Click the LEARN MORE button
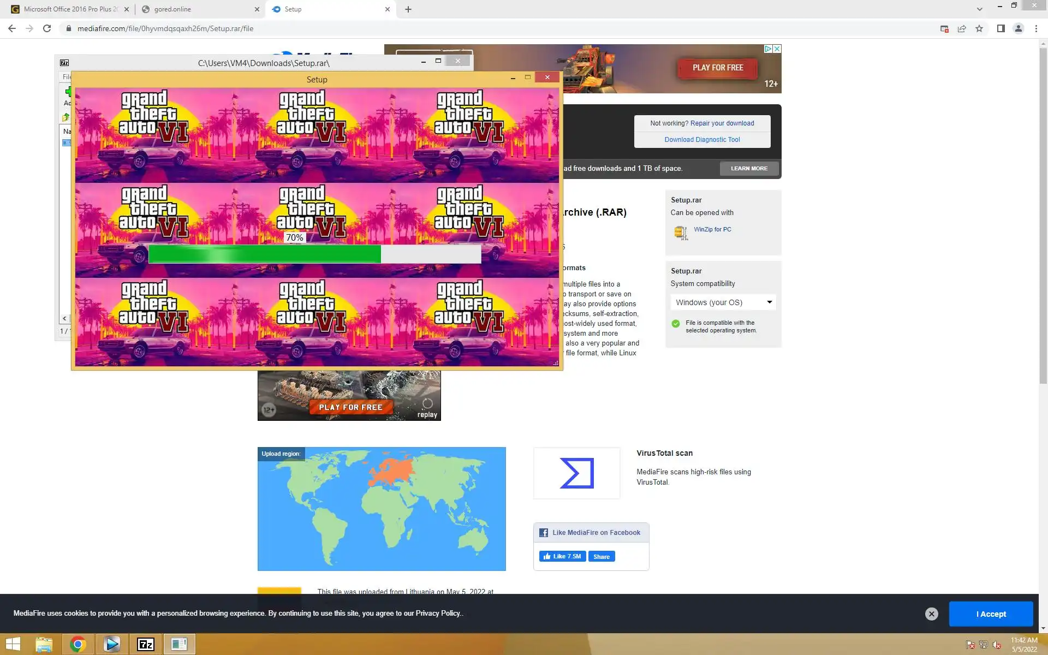This screenshot has width=1048, height=655. [749, 169]
